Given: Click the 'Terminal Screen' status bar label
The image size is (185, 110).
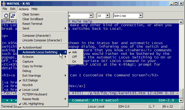Looking at the screenshot, I should pos(12,106).
